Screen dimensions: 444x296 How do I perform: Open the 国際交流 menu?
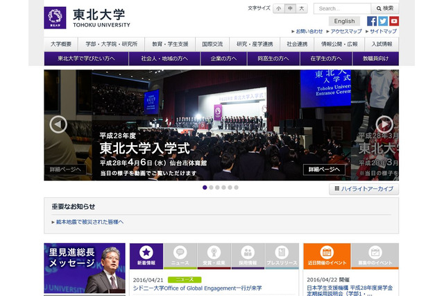click(x=212, y=44)
